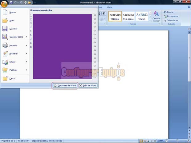Screen dimensions: 191x143
Task: Open the Customize Quick Access Toolbar arrow
Action: pyautogui.click(x=35, y=2)
